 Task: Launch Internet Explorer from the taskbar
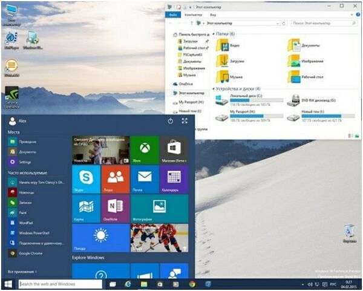[128, 284]
